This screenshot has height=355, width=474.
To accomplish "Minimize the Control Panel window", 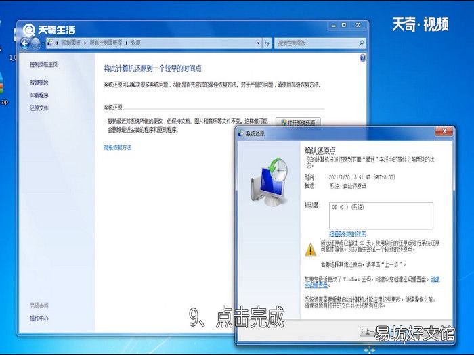I will (333, 26).
